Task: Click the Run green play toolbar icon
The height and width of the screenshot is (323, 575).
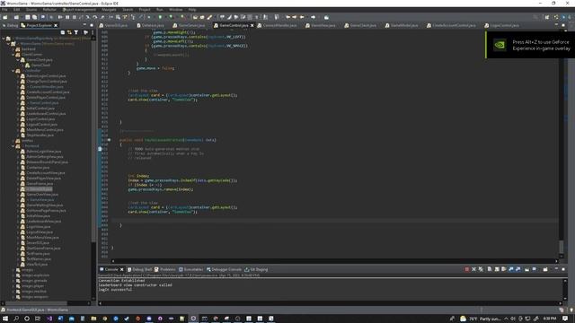Action: coord(160,17)
